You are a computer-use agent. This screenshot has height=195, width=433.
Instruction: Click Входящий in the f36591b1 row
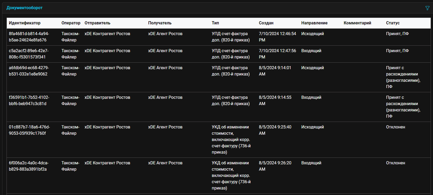coord(311,97)
